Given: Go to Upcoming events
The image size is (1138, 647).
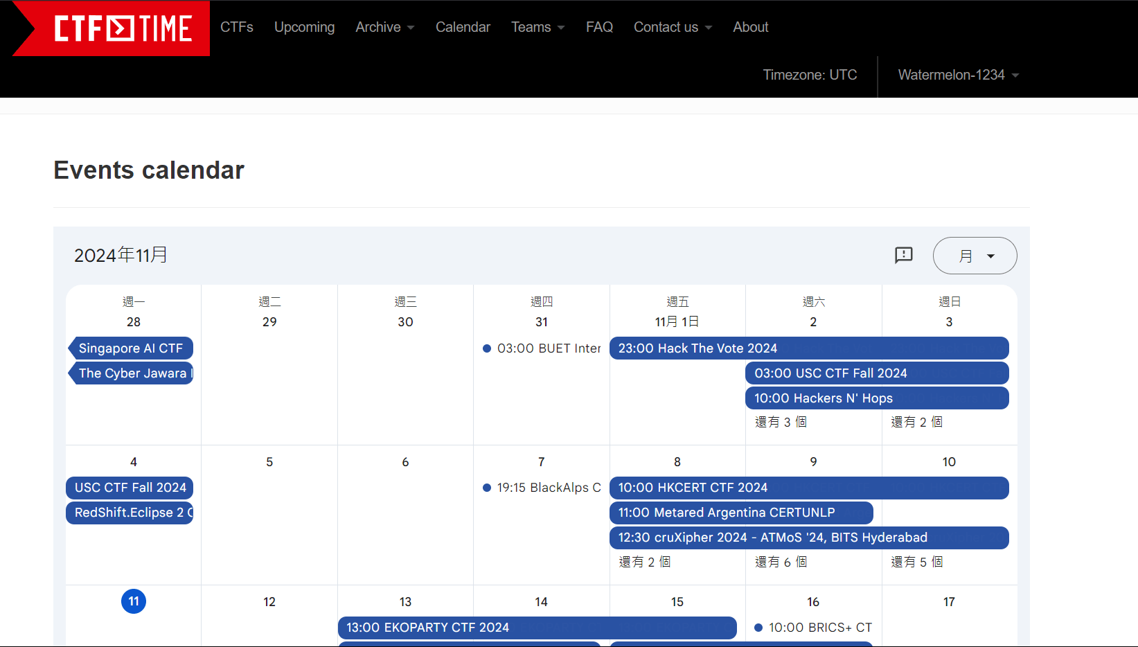Looking at the screenshot, I should [304, 27].
